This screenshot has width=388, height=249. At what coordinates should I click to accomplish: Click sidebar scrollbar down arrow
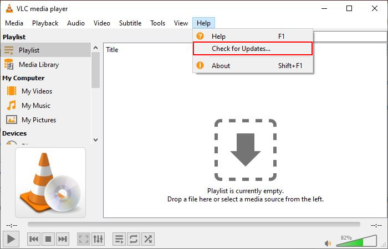(x=95, y=140)
